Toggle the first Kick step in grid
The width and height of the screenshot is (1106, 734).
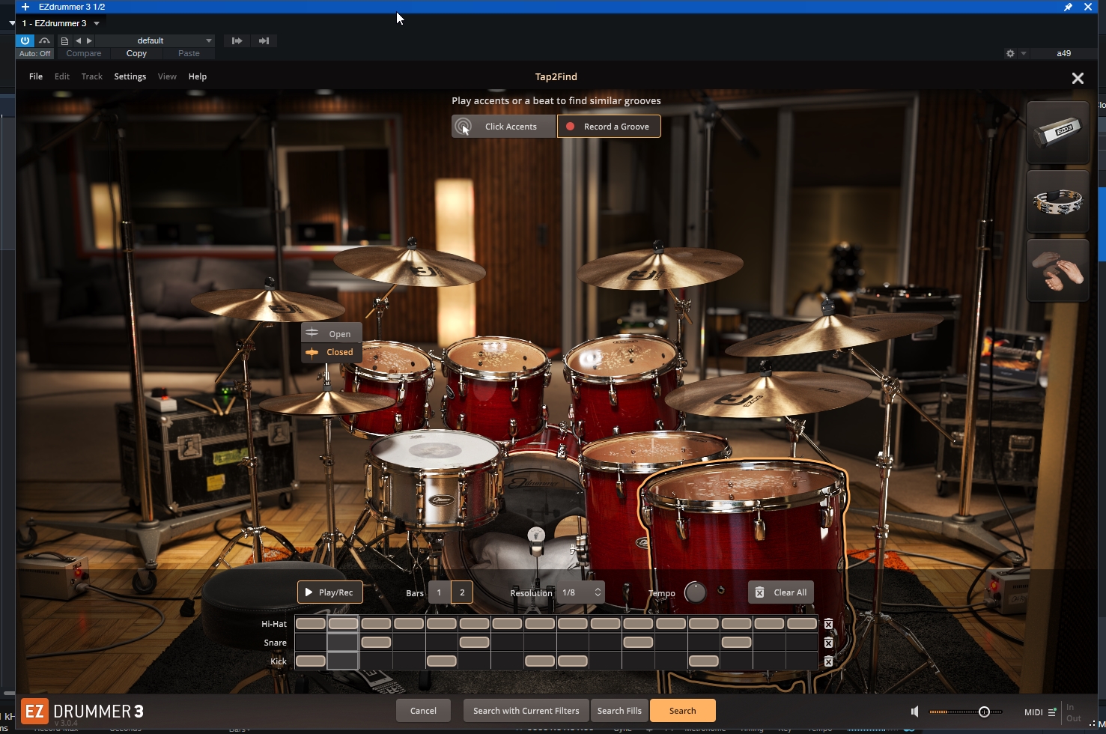pos(311,661)
